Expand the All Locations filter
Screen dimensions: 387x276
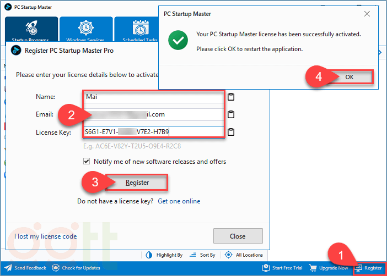coord(243,255)
